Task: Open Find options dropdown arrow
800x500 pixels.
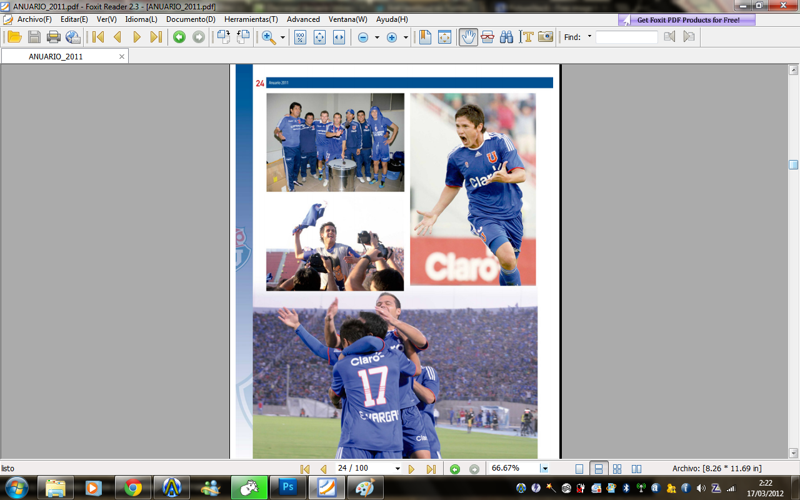Action: tap(589, 37)
